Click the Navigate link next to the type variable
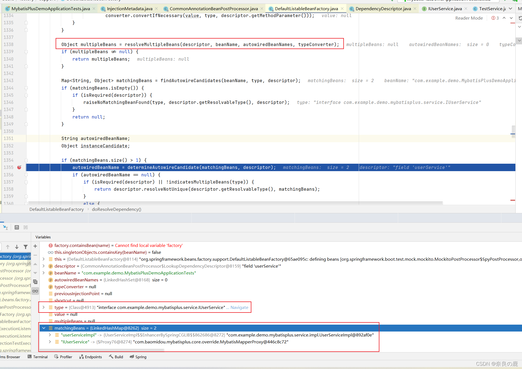 click(x=239, y=307)
